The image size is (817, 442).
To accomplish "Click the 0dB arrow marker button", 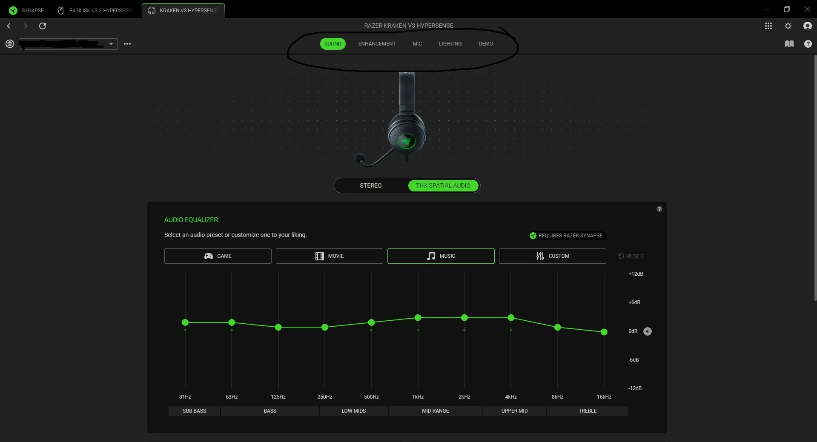I will click(648, 331).
